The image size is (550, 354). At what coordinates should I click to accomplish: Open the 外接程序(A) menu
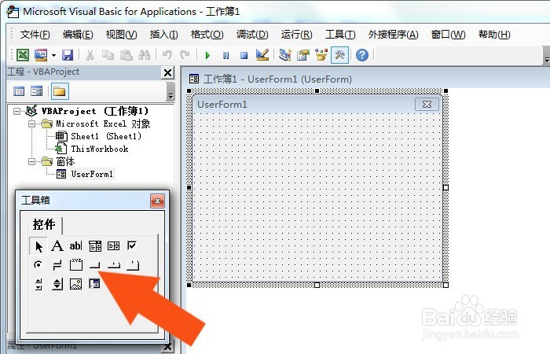click(393, 35)
